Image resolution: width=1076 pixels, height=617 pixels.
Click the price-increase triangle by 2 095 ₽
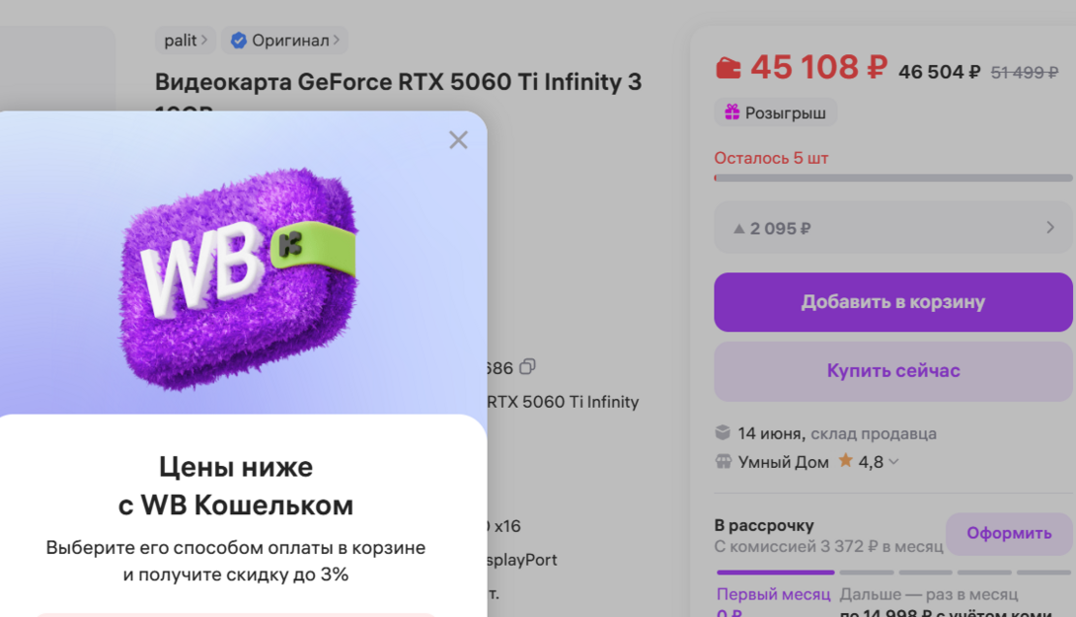click(x=738, y=229)
